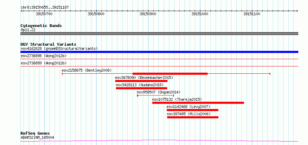Select the magenta ADAM32 gene line
The image size is (308, 145).
tap(159, 141)
